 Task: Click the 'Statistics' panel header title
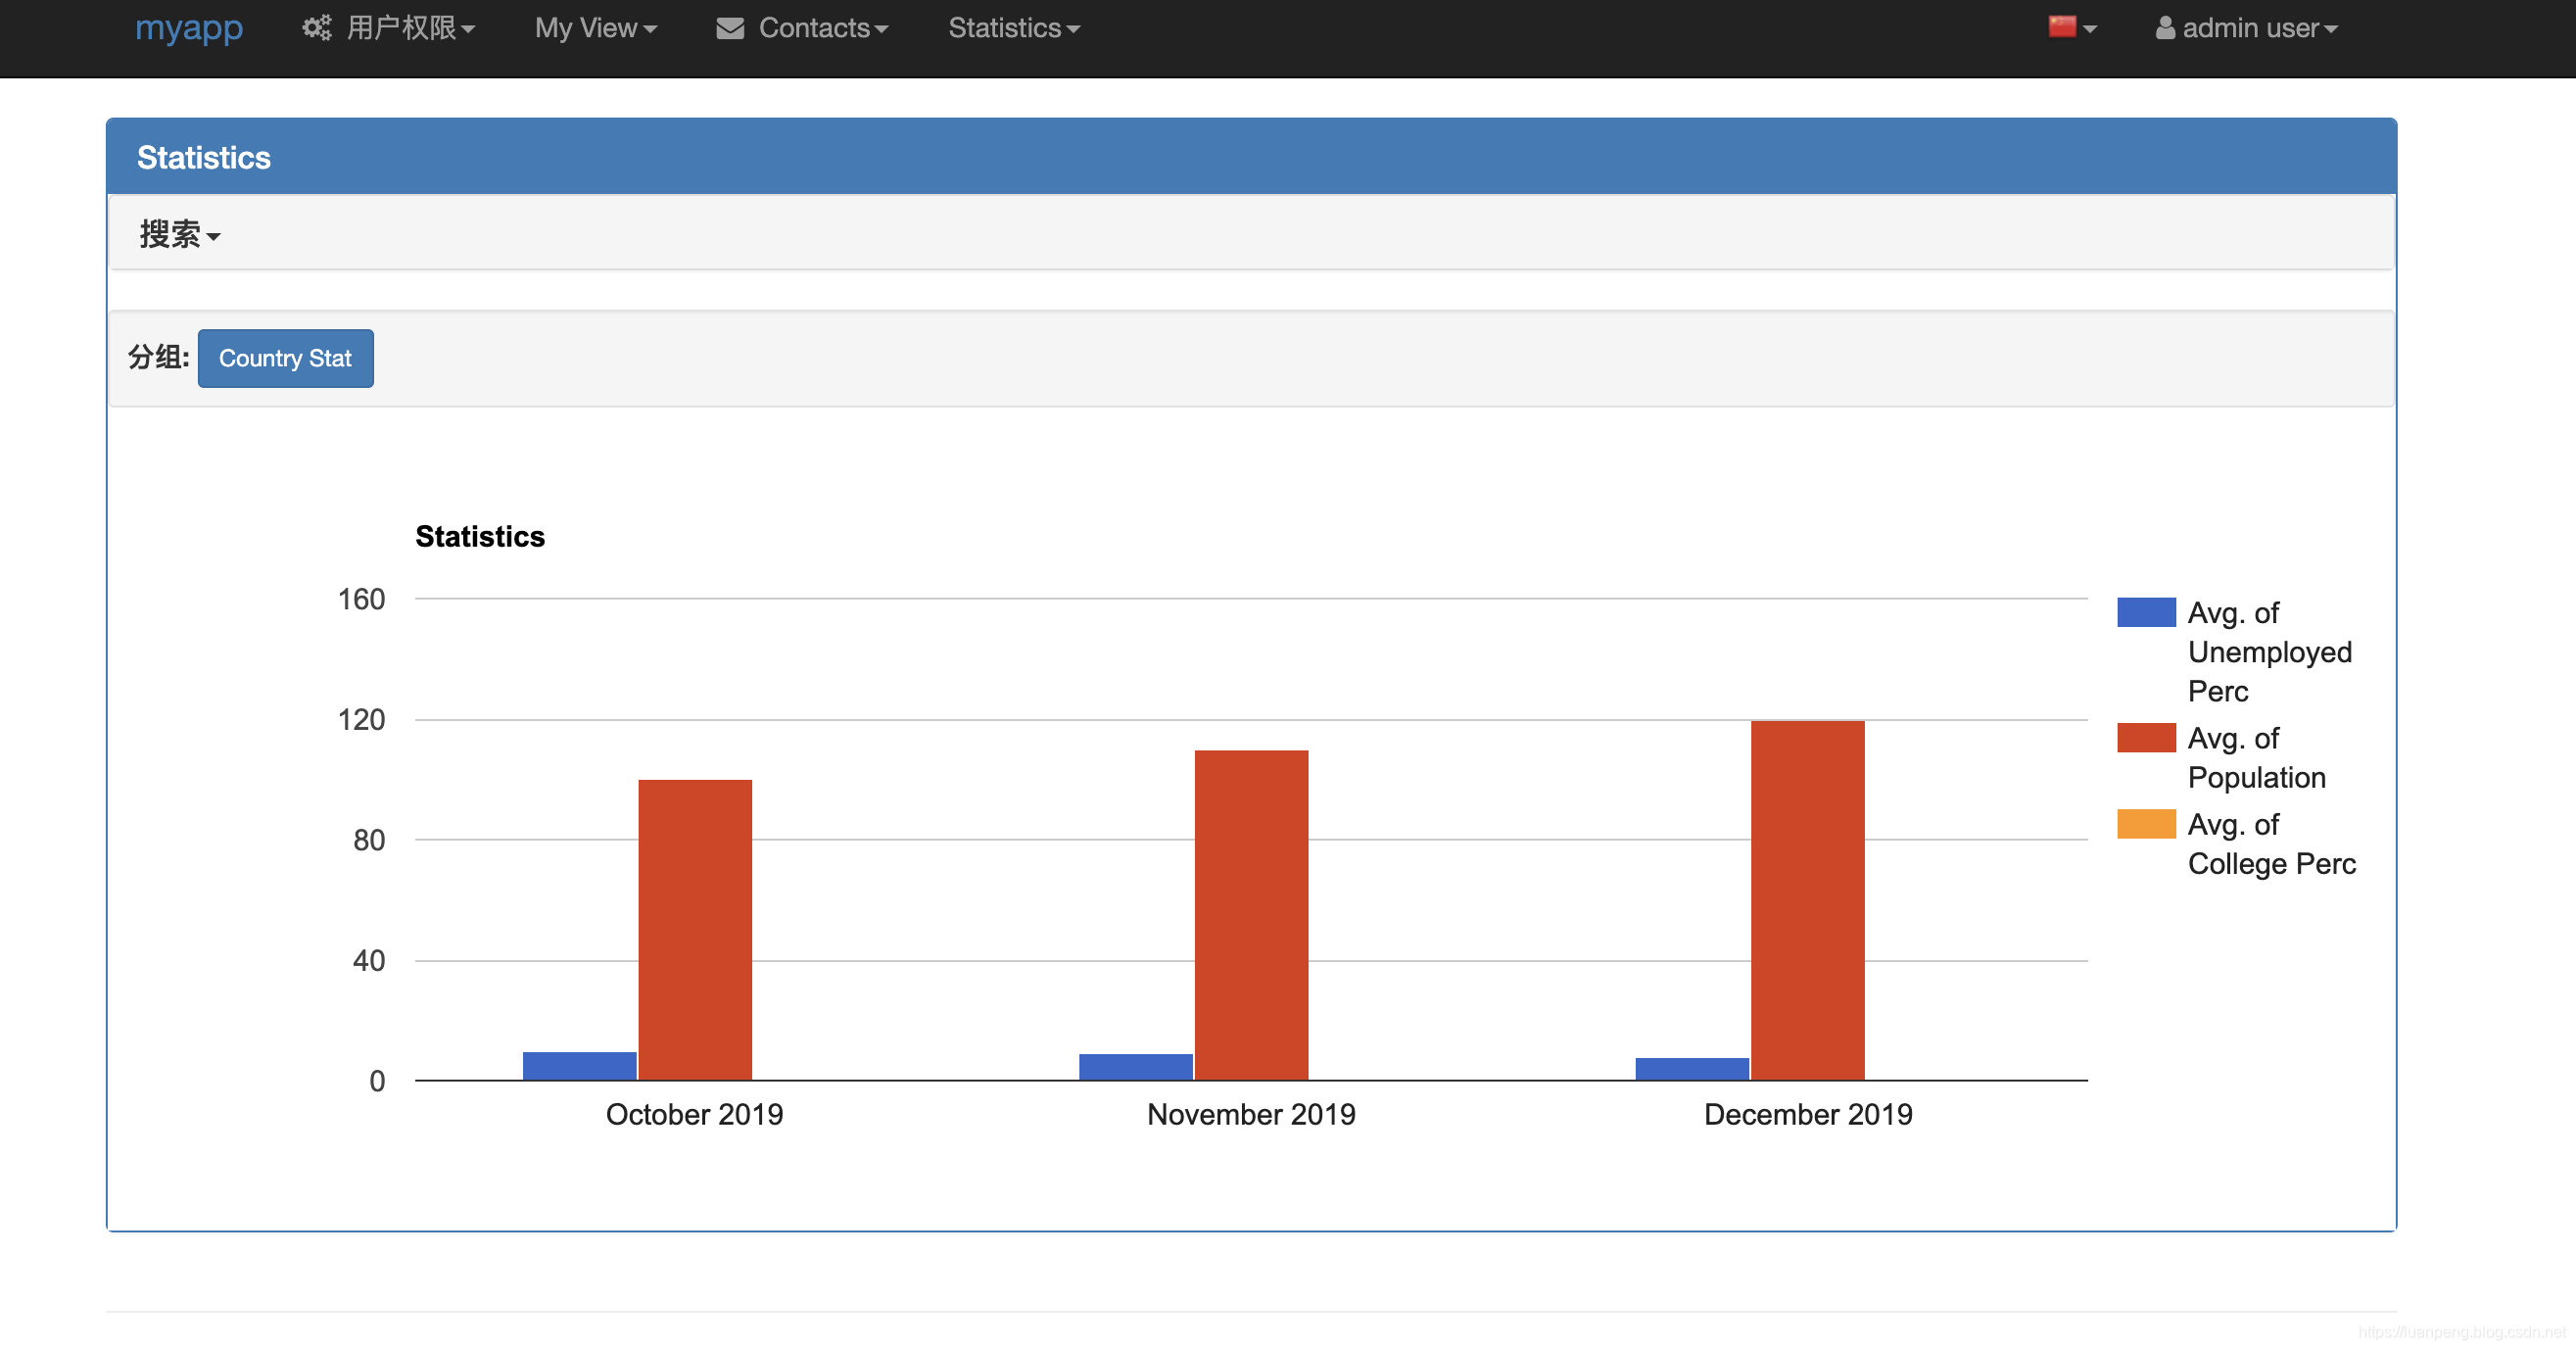(204, 157)
